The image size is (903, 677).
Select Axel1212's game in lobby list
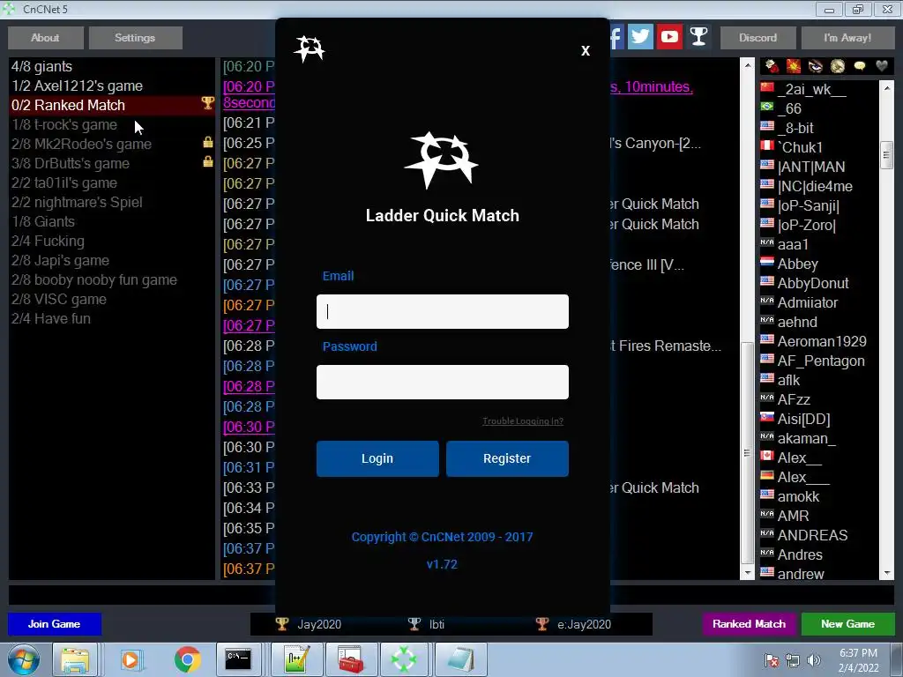coord(112,86)
